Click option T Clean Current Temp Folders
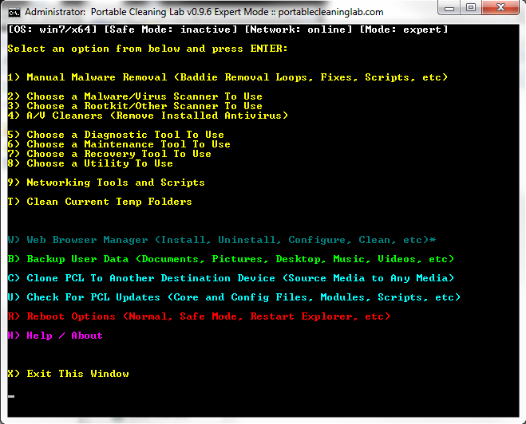Image resolution: width=526 pixels, height=424 pixels. coord(100,202)
